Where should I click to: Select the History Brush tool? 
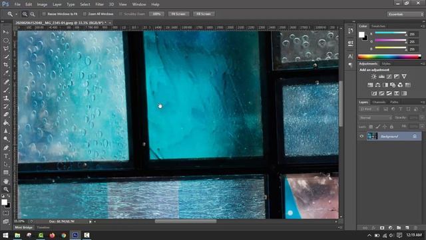pos(6,106)
